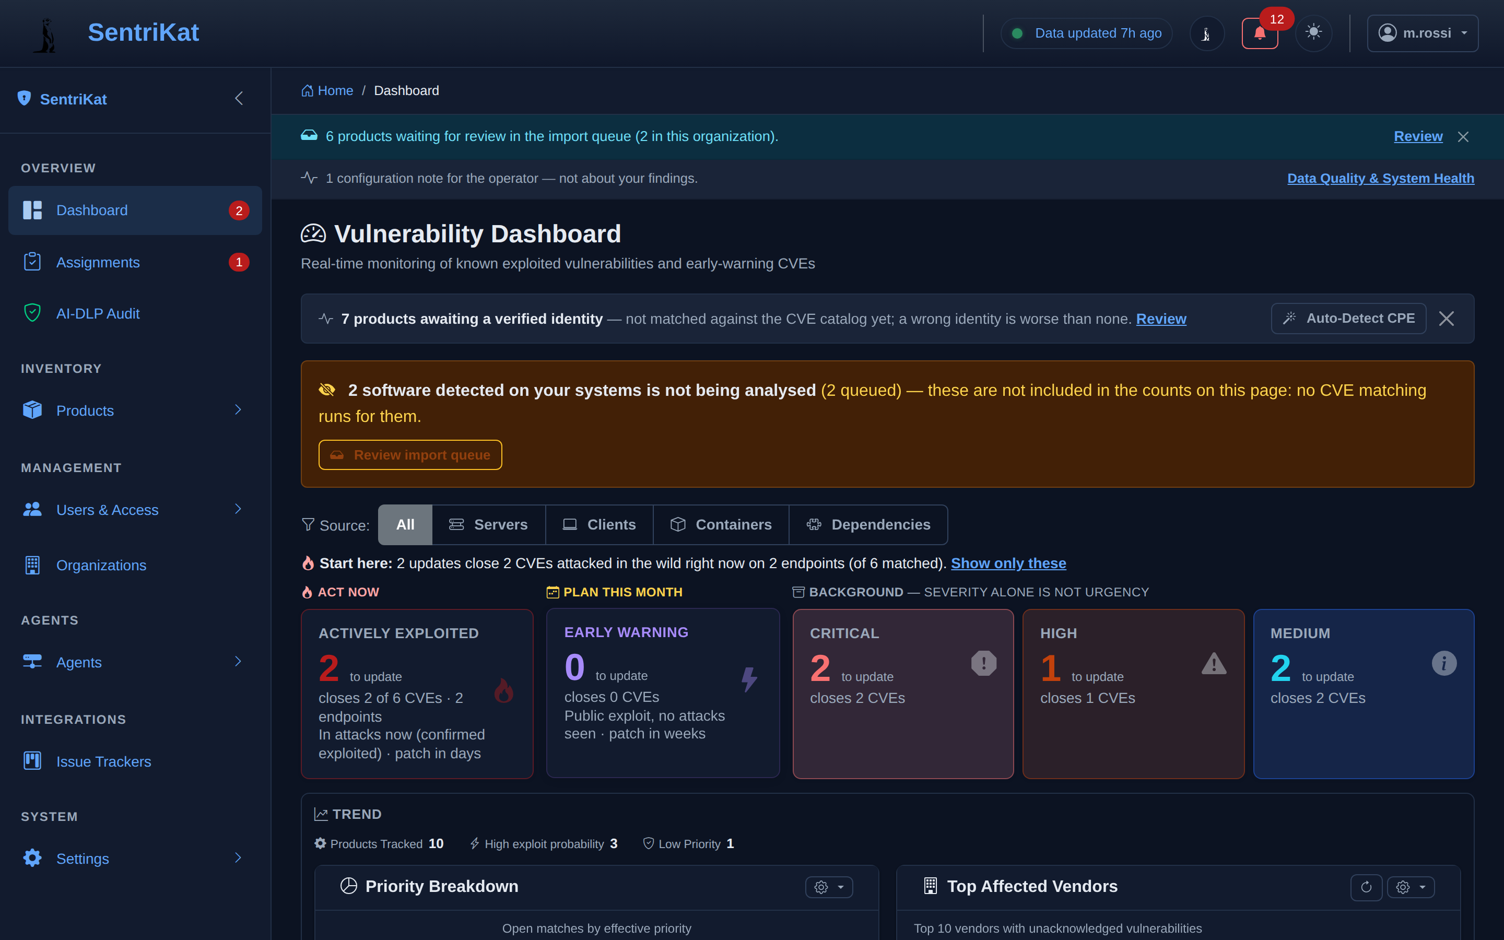Collapse the sidebar with the chevron
The height and width of the screenshot is (940, 1504).
pos(239,98)
